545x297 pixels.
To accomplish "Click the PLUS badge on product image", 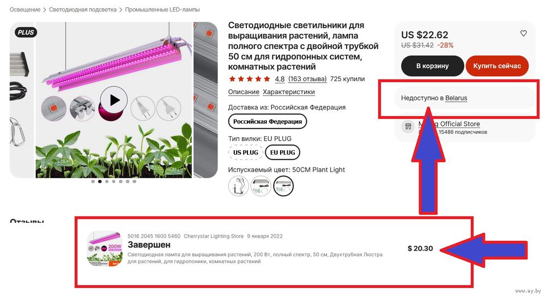I will click(x=26, y=32).
